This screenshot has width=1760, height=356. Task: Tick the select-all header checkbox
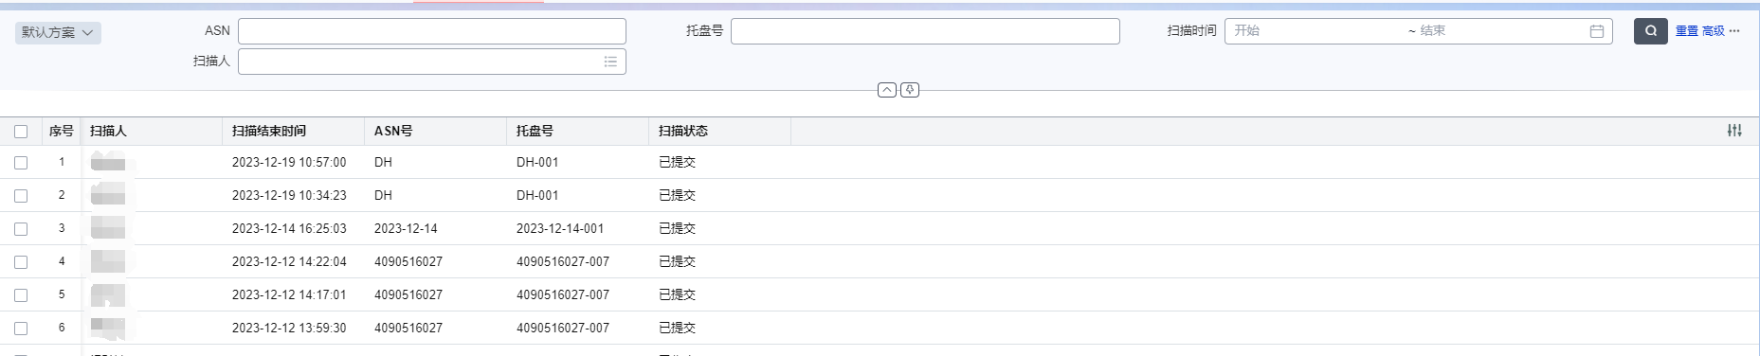pyautogui.click(x=21, y=132)
